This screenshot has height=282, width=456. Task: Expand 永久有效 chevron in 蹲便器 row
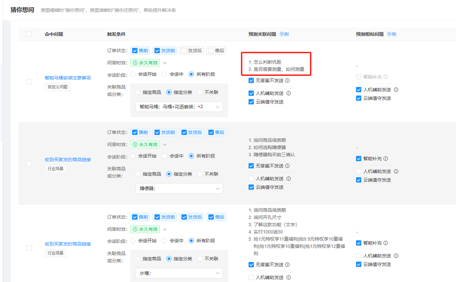(x=165, y=145)
